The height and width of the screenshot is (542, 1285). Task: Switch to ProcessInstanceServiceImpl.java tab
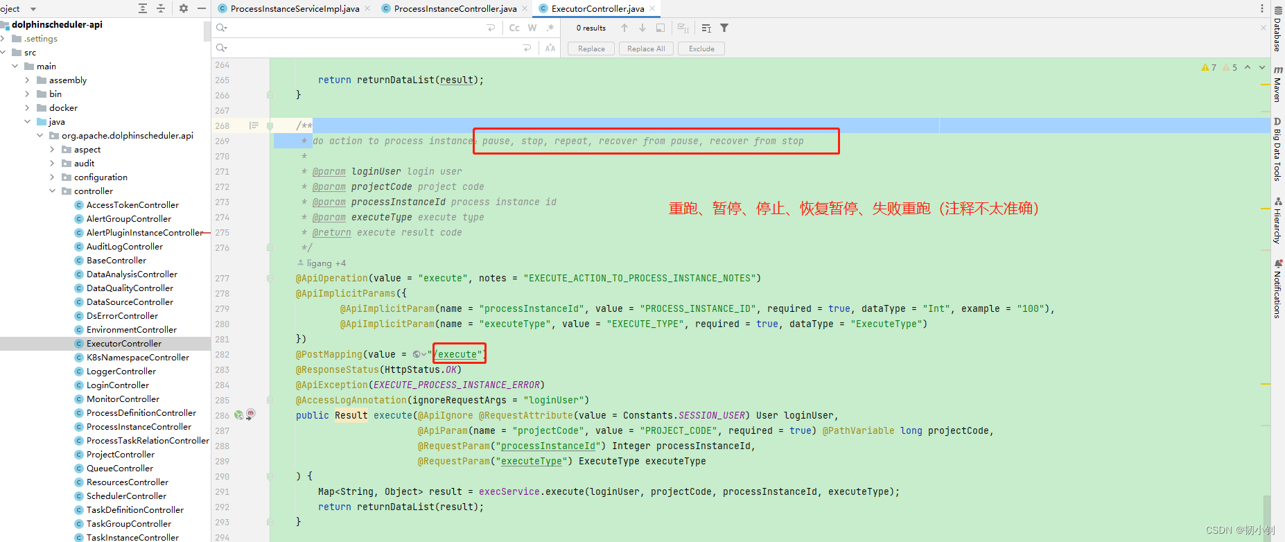(295, 8)
